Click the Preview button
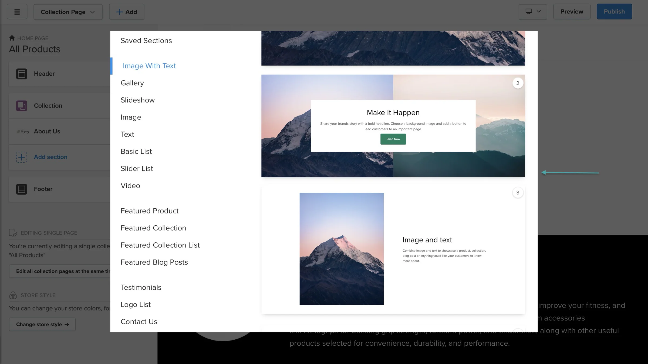 [x=572, y=12]
